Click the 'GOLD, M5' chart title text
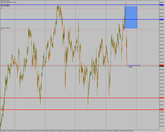Screen dimensions: 165x132 pyautogui.click(x=5, y=1)
